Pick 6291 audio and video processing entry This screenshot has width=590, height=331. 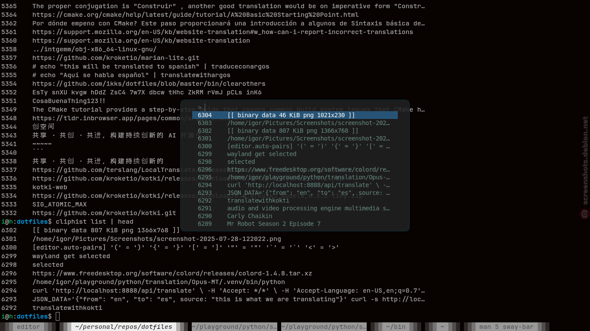point(294,208)
